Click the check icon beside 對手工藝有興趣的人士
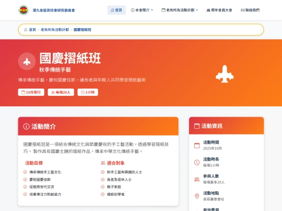Screen dimensions: 282x211 (102, 172)
